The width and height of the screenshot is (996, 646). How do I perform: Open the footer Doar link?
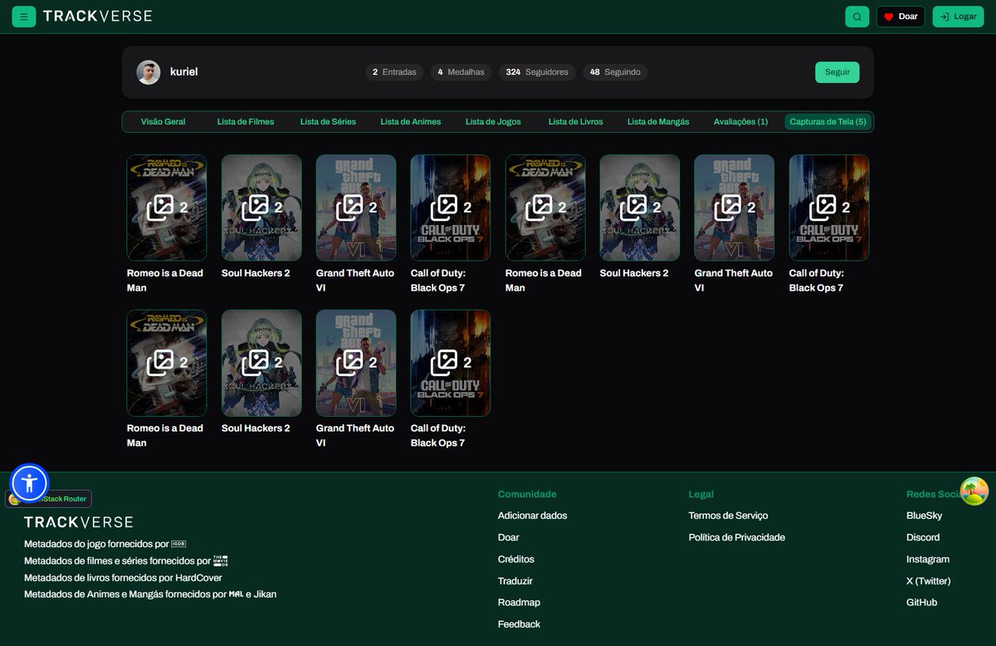[509, 537]
